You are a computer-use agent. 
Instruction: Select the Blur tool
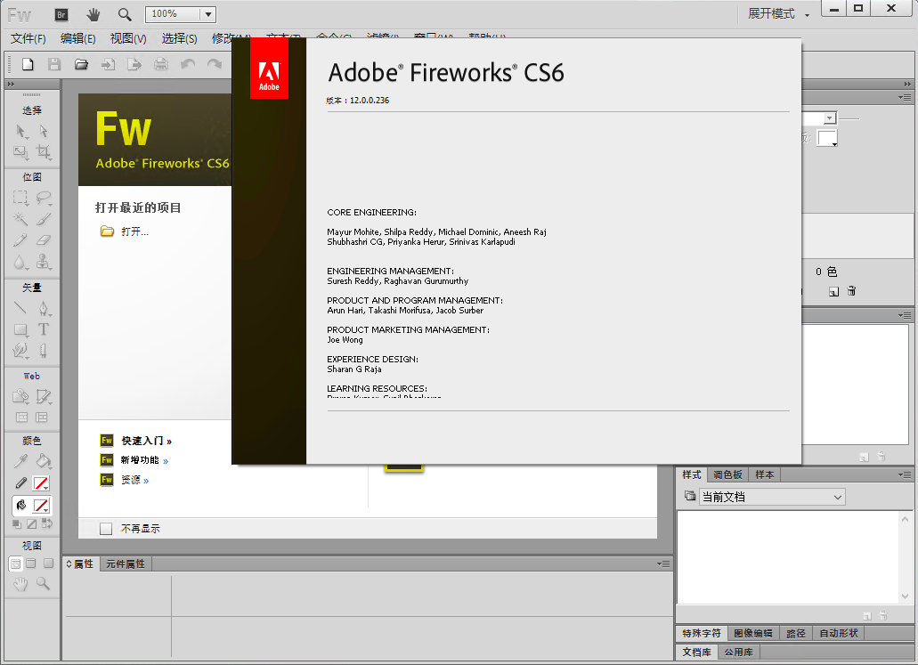(20, 262)
